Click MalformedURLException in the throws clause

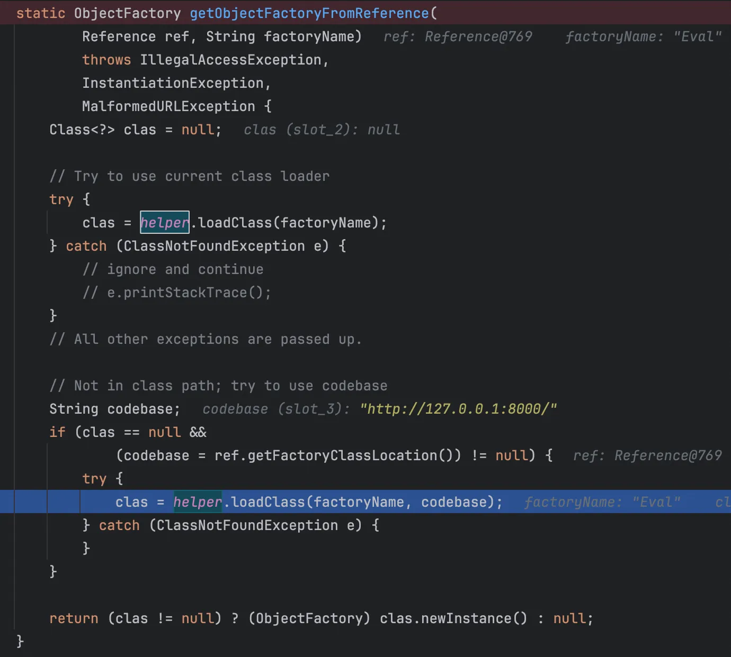click(168, 106)
